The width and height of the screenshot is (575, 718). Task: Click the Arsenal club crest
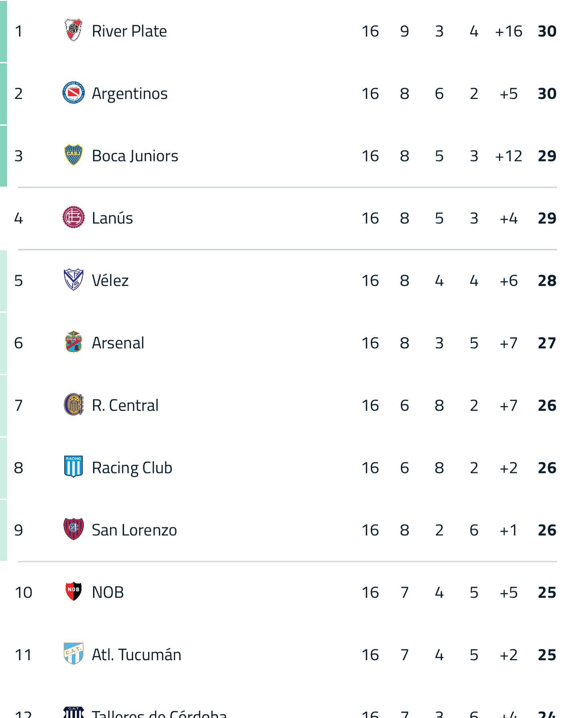(73, 342)
